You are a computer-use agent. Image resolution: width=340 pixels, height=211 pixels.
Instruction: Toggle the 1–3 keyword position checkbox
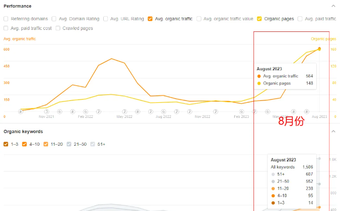click(6, 144)
